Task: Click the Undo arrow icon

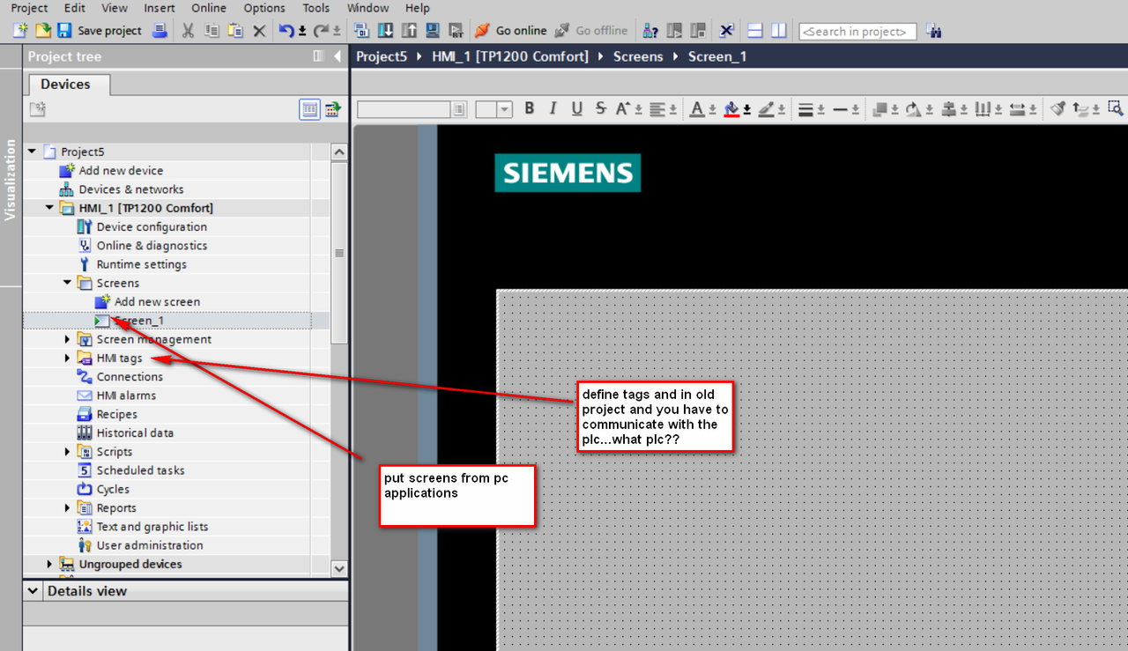Action: click(286, 31)
